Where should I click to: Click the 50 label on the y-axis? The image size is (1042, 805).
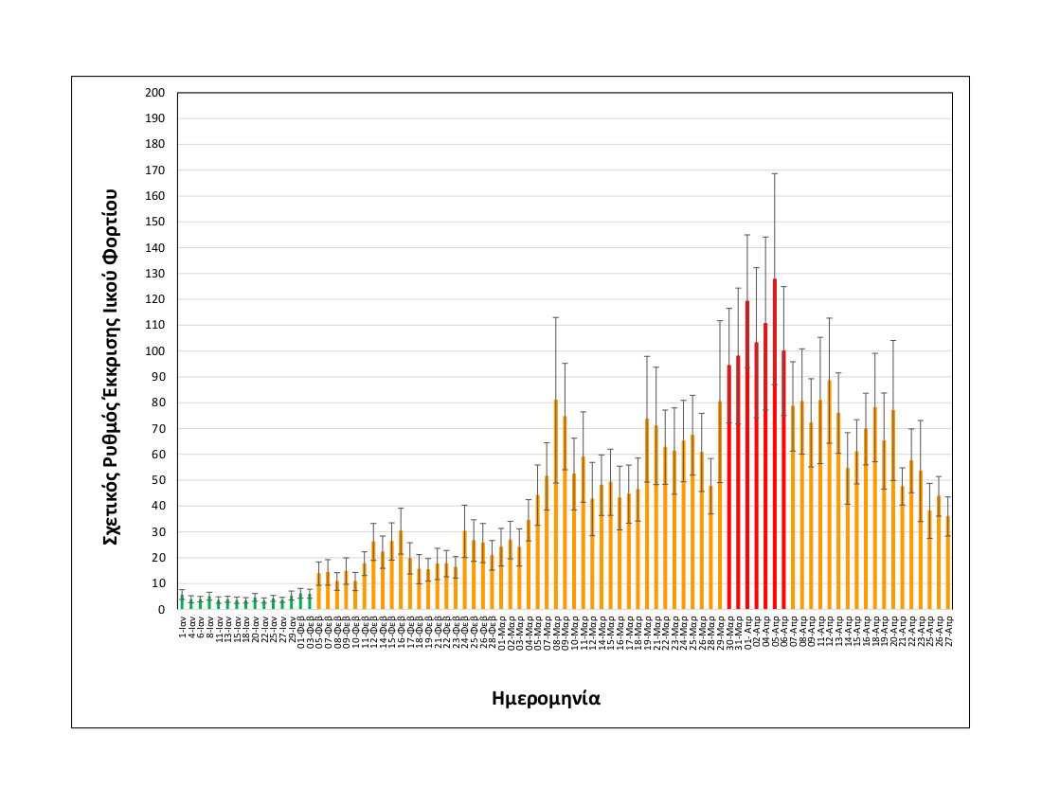click(157, 480)
